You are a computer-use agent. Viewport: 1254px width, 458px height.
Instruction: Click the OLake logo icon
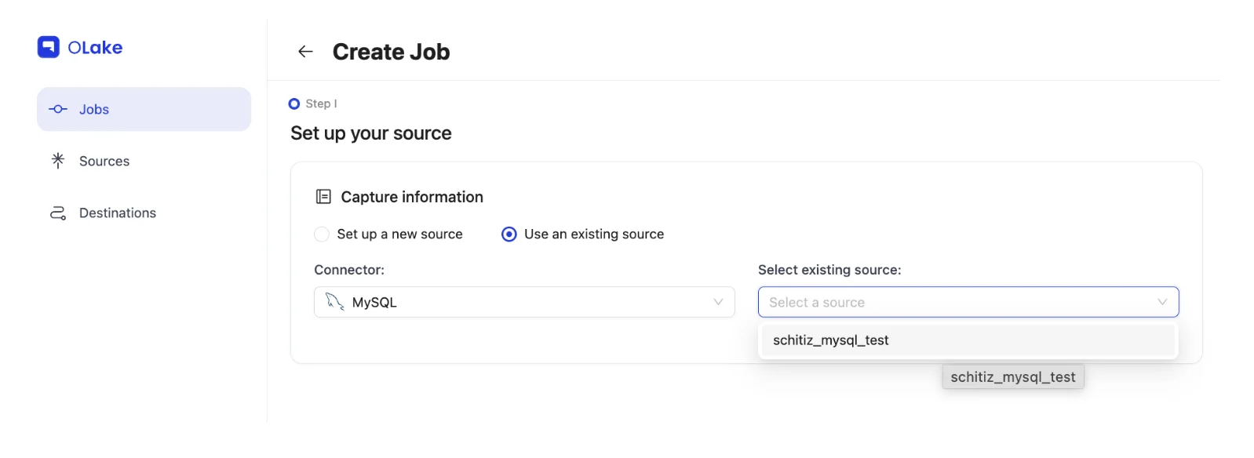pos(49,47)
